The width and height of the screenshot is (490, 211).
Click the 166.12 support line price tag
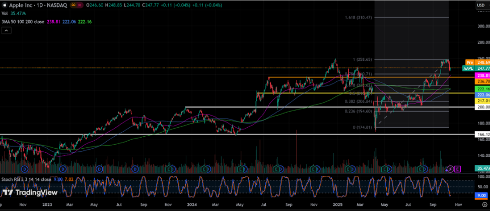(x=482, y=135)
